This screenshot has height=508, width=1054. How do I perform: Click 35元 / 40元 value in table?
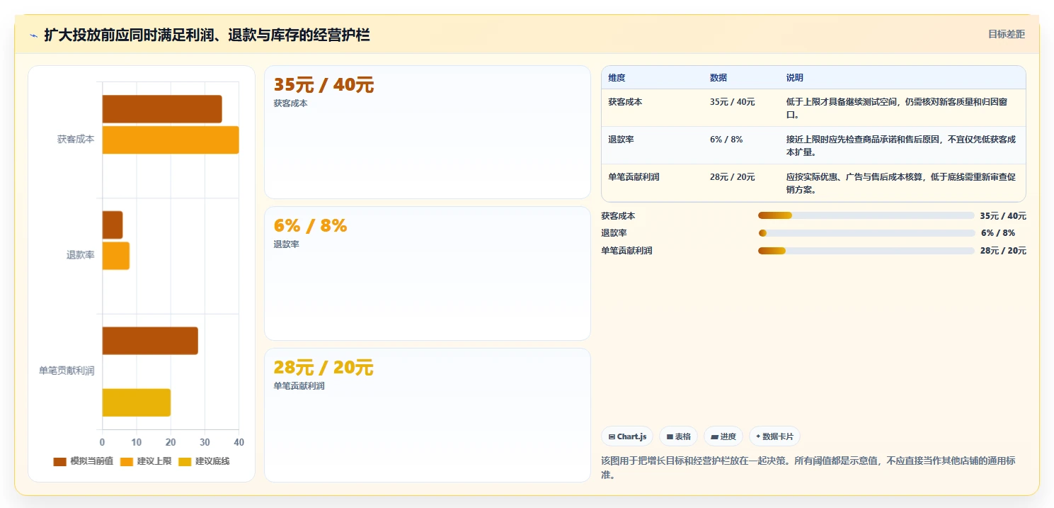click(x=733, y=102)
